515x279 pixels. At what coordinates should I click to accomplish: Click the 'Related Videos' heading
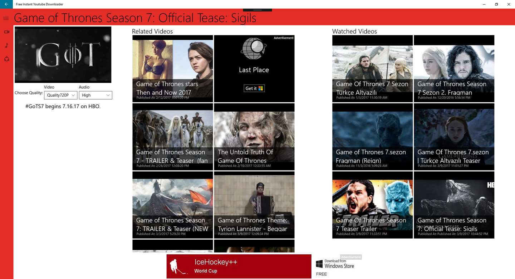click(152, 31)
